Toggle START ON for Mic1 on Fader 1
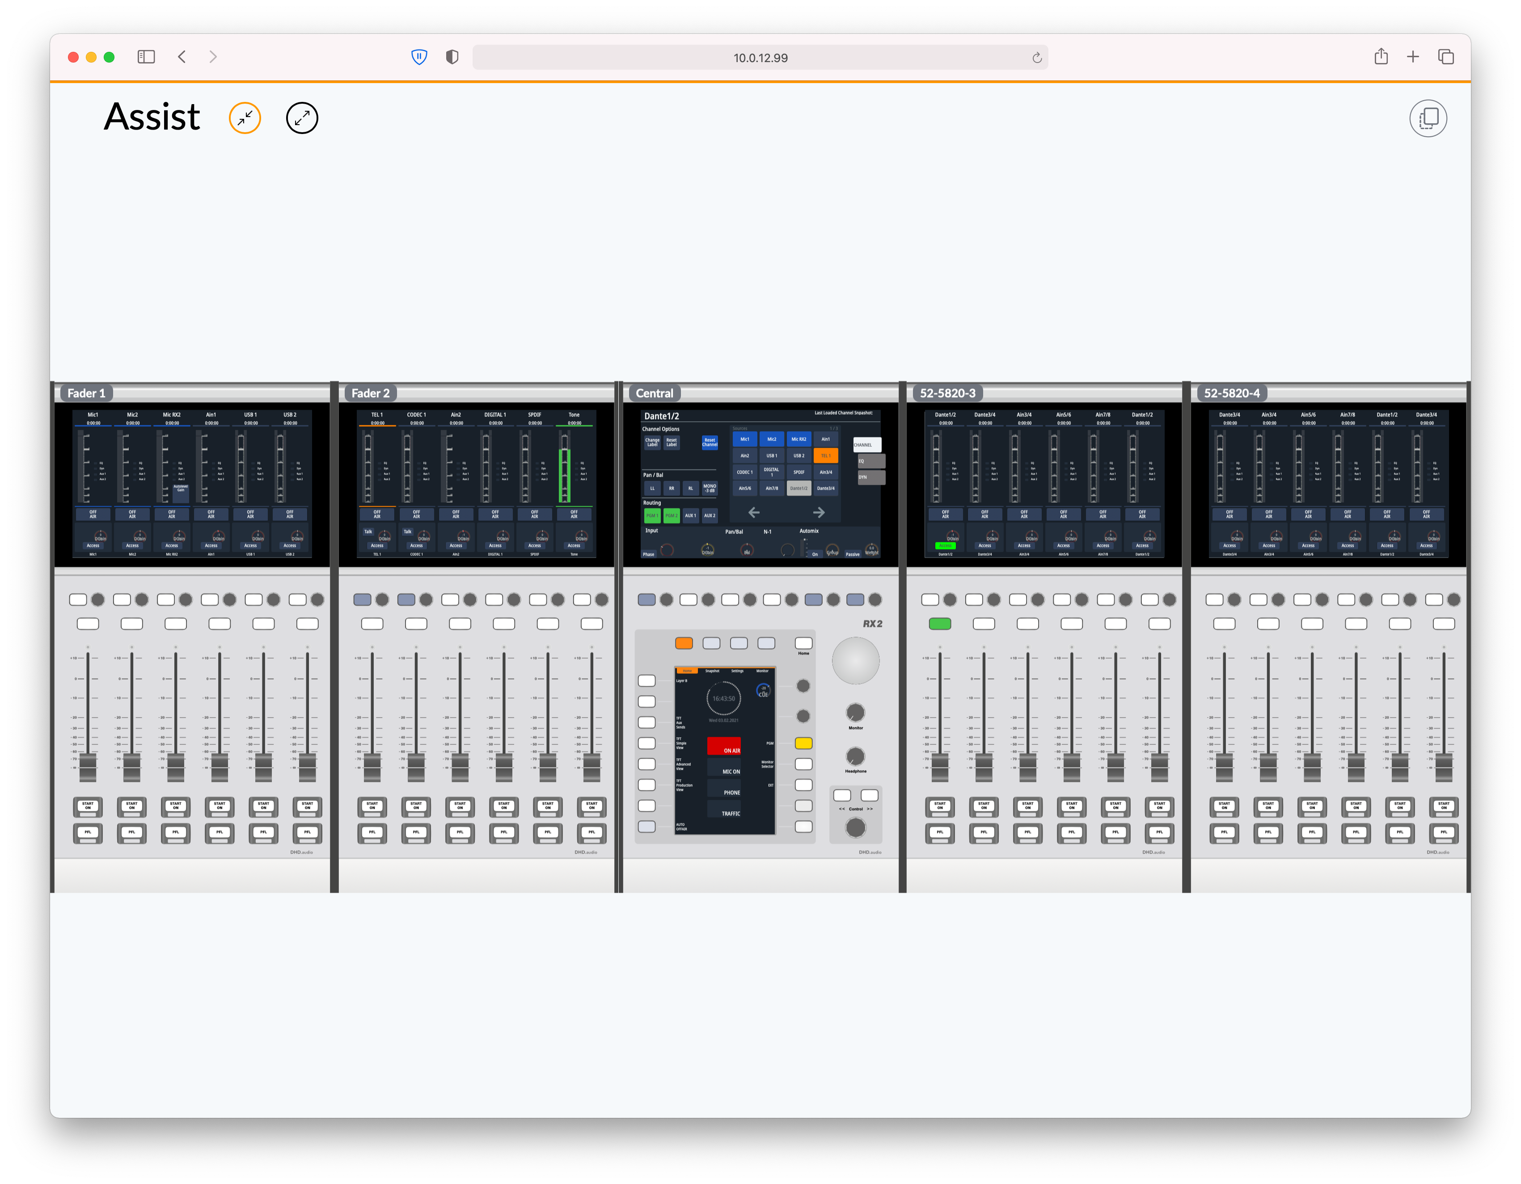 click(88, 807)
